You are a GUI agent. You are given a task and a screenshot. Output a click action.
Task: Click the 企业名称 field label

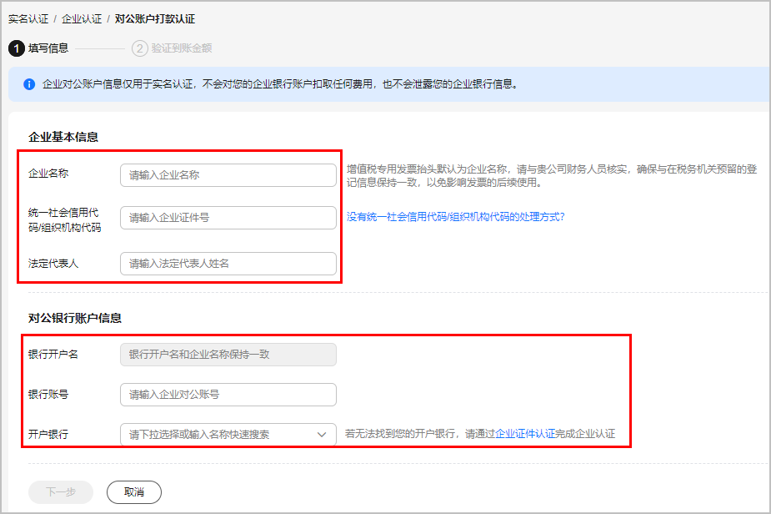(48, 174)
